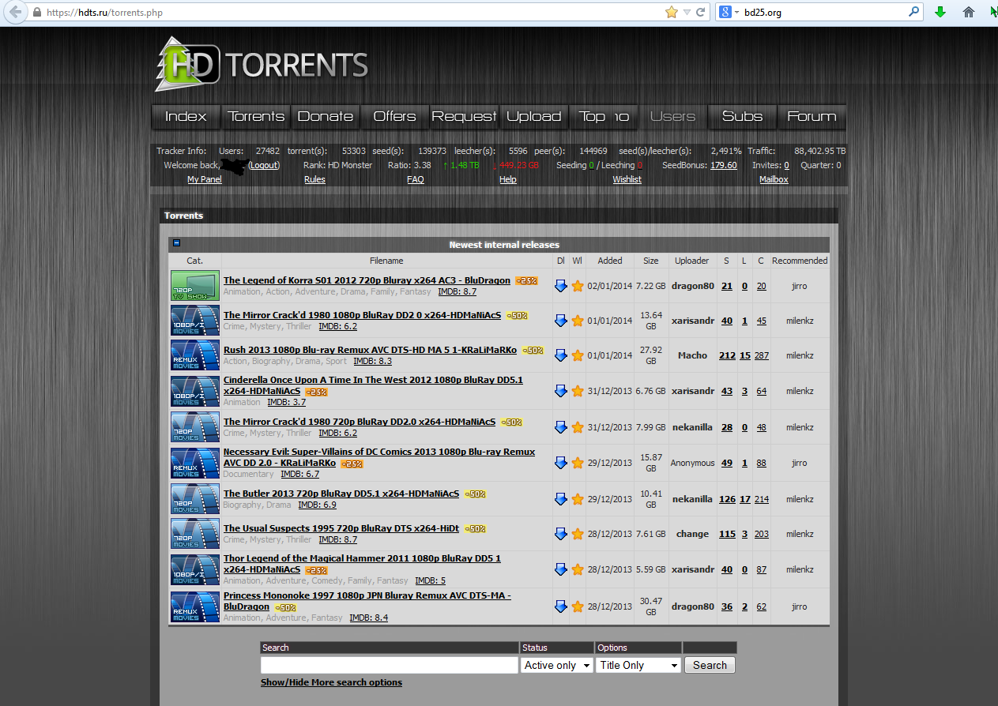
Task: Open address bar history dropdown arrow
Action: point(687,12)
